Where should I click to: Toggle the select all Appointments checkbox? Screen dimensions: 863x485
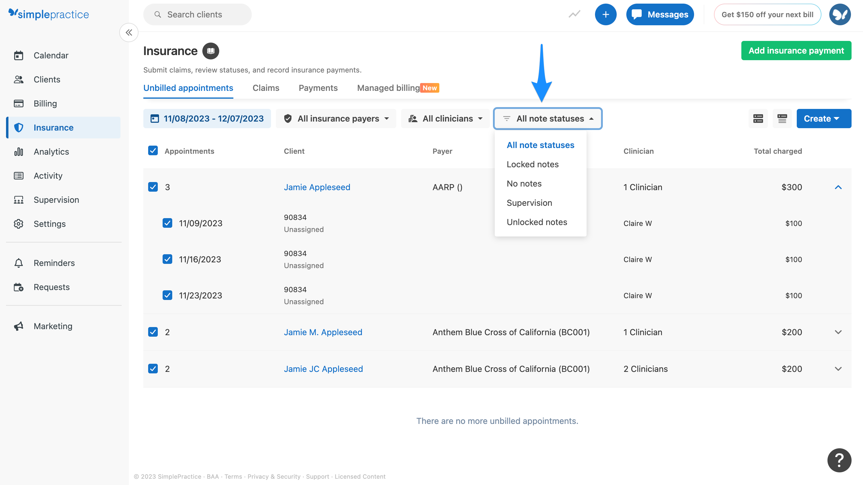click(153, 151)
